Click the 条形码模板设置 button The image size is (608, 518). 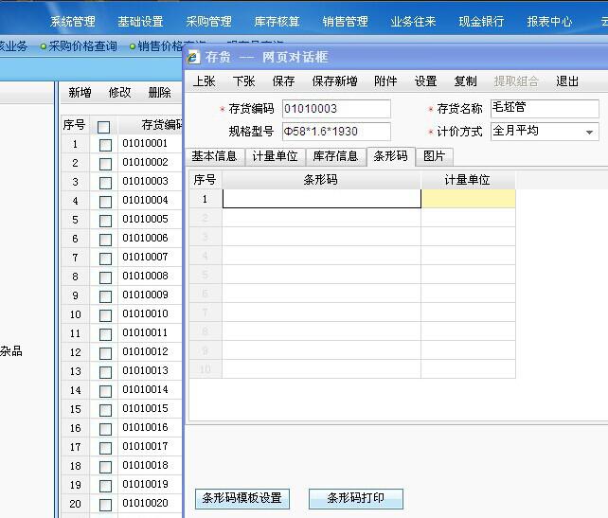coord(241,498)
